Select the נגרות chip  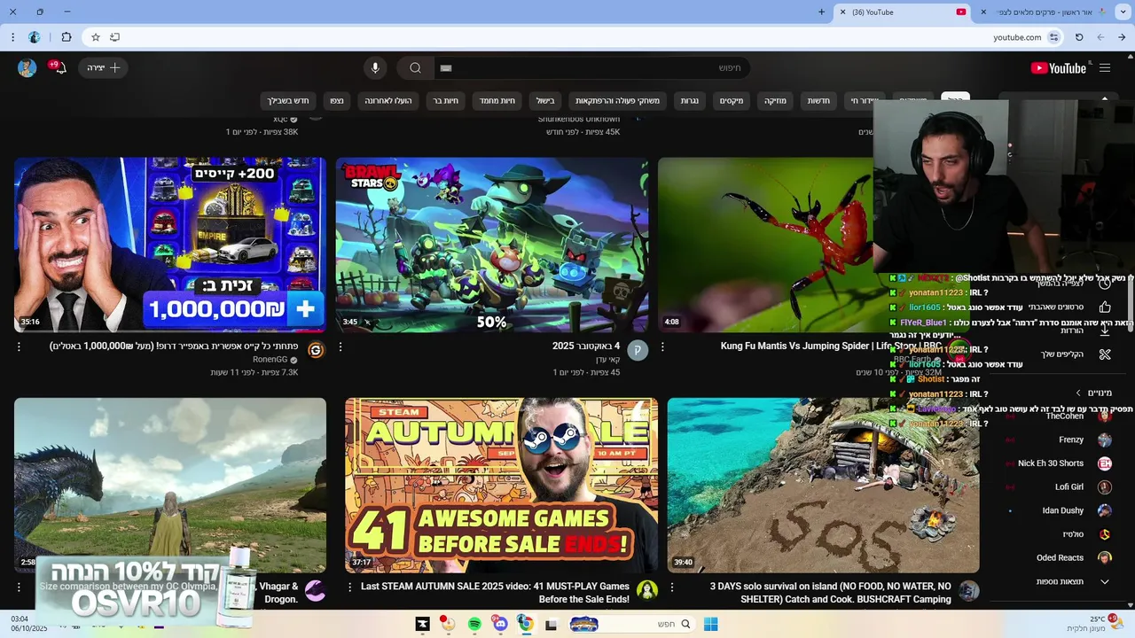pos(690,101)
